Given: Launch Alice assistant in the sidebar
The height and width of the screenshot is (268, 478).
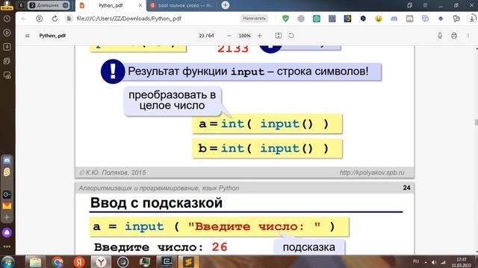Looking at the screenshot, I should pos(7,233).
